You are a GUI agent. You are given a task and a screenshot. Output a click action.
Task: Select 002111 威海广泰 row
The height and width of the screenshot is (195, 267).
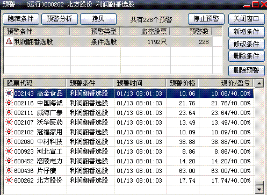pos(129,113)
